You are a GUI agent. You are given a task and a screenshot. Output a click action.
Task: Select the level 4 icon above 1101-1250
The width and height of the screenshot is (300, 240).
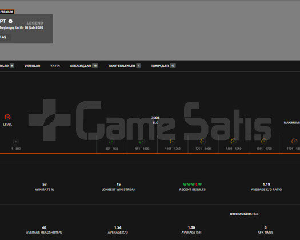pos(173,142)
